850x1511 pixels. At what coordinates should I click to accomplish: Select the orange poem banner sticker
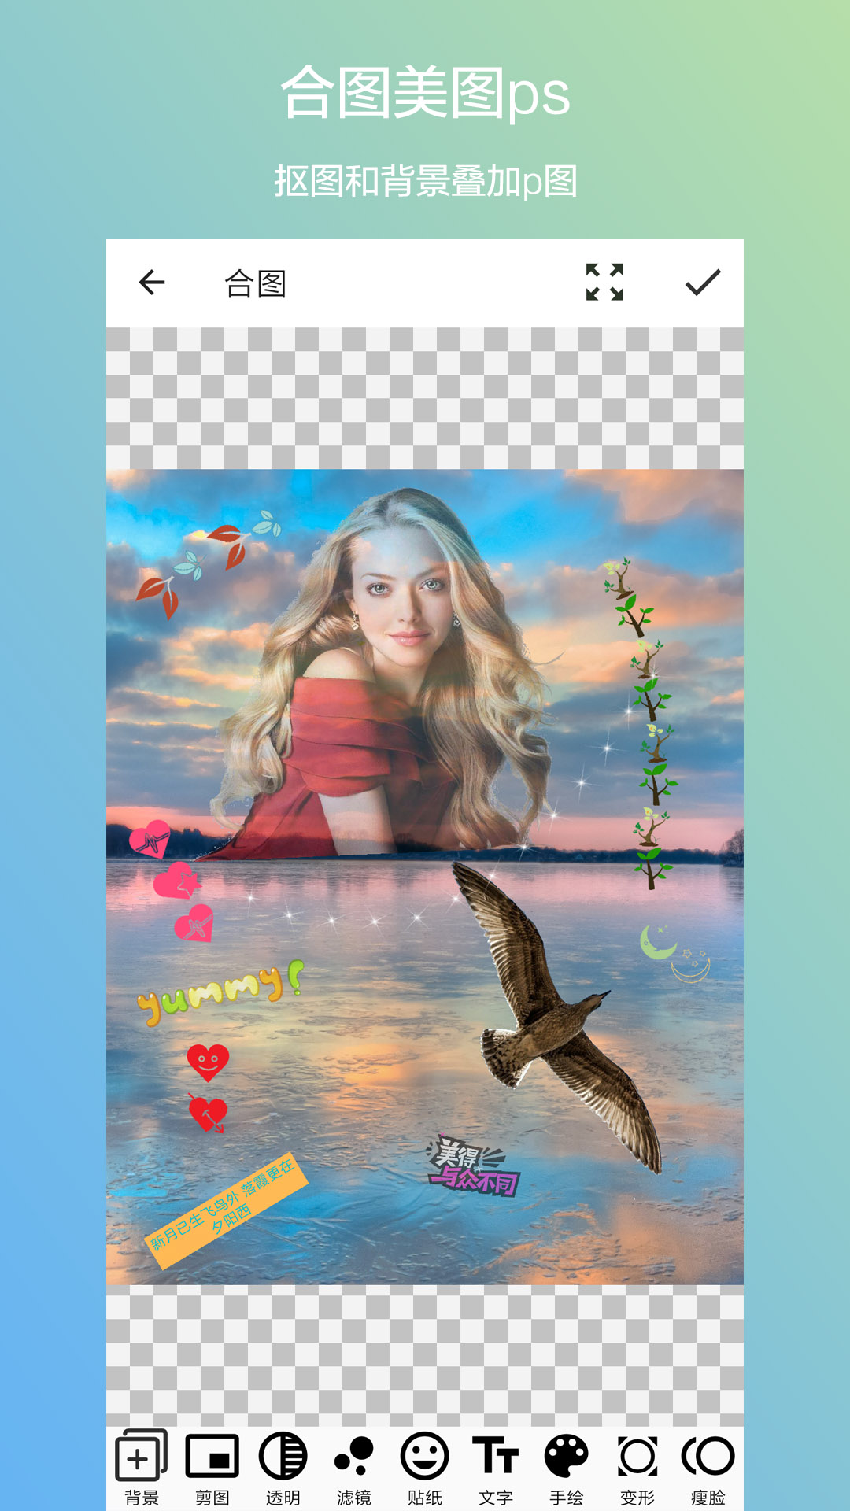click(225, 1210)
